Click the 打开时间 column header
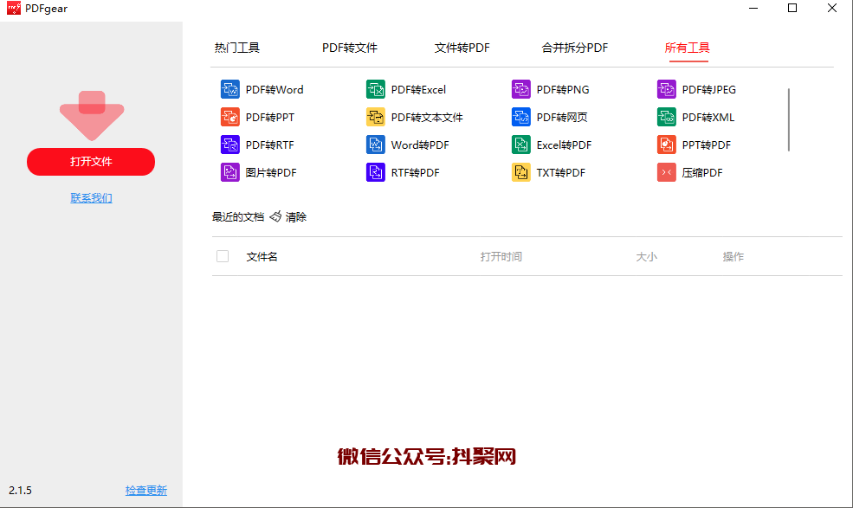Image resolution: width=853 pixels, height=508 pixels. click(x=501, y=257)
